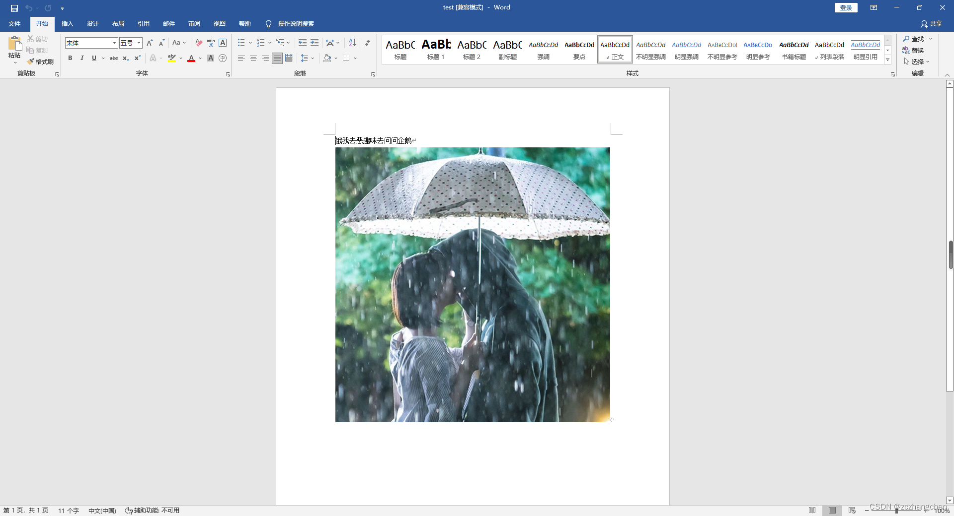Toggle underline formatting
Image resolution: width=954 pixels, height=516 pixels.
tap(94, 58)
